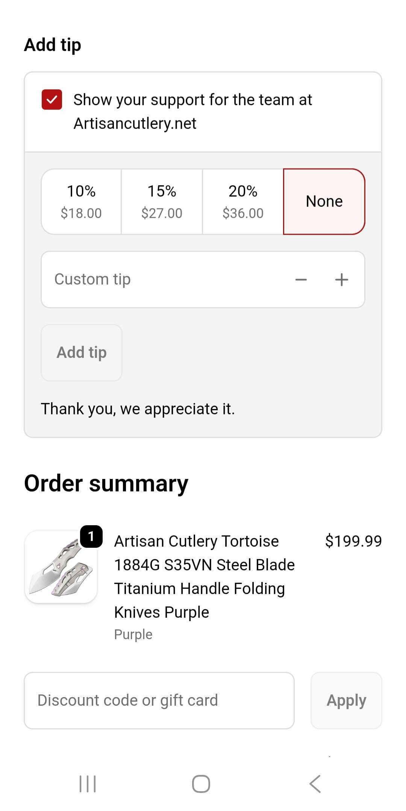Increase custom tip with plus icon
Screen dimensions: 406x811
tap(341, 280)
